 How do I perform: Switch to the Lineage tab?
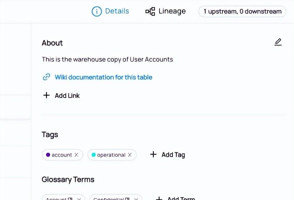pyautogui.click(x=165, y=11)
